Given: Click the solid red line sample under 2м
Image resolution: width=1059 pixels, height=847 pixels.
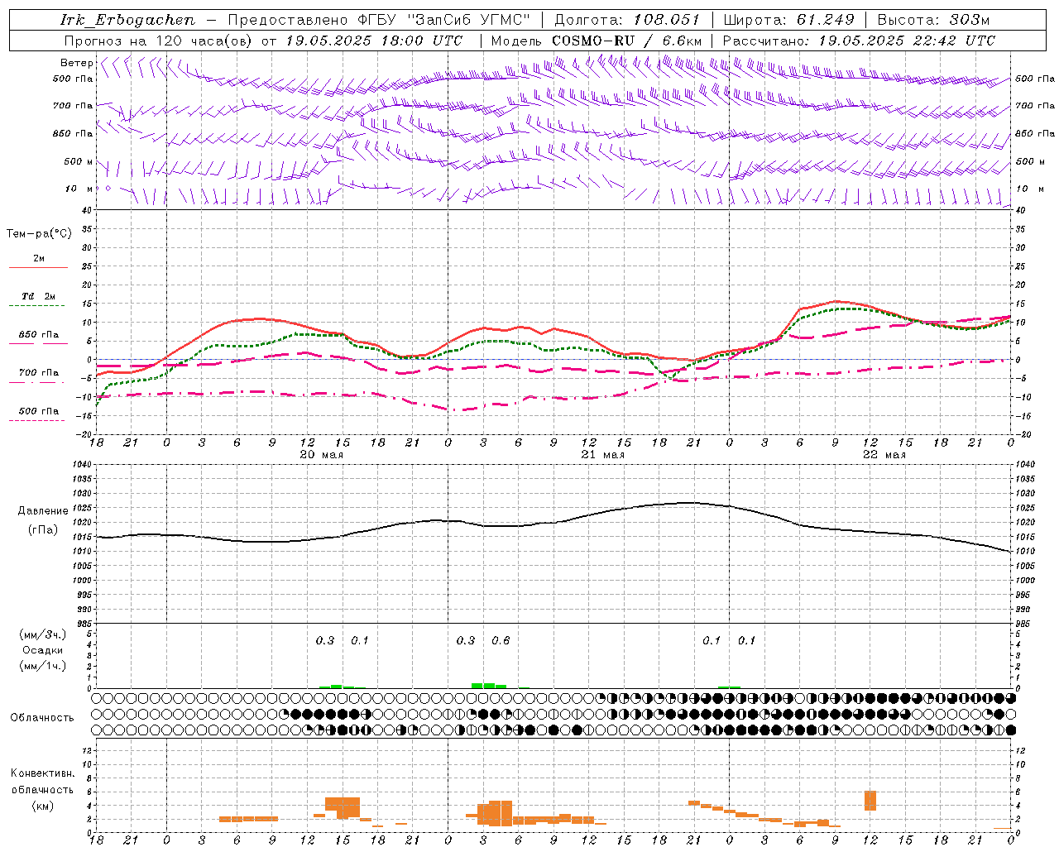Looking at the screenshot, I should (x=38, y=267).
